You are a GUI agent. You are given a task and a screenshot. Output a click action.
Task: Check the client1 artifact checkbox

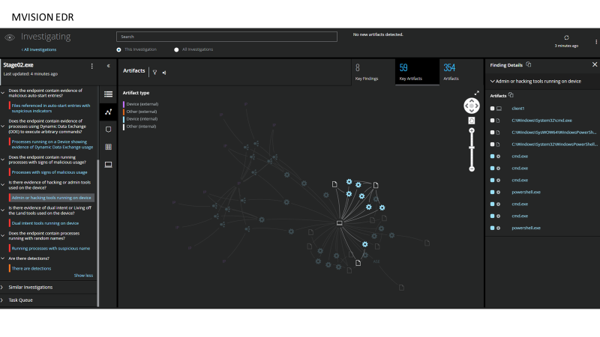492,109
